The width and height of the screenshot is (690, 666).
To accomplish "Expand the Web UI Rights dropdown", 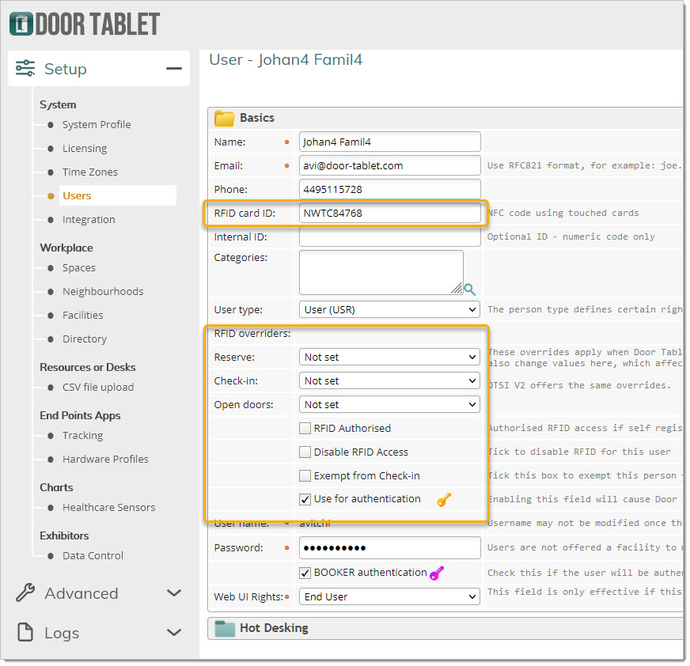I will pyautogui.click(x=389, y=596).
